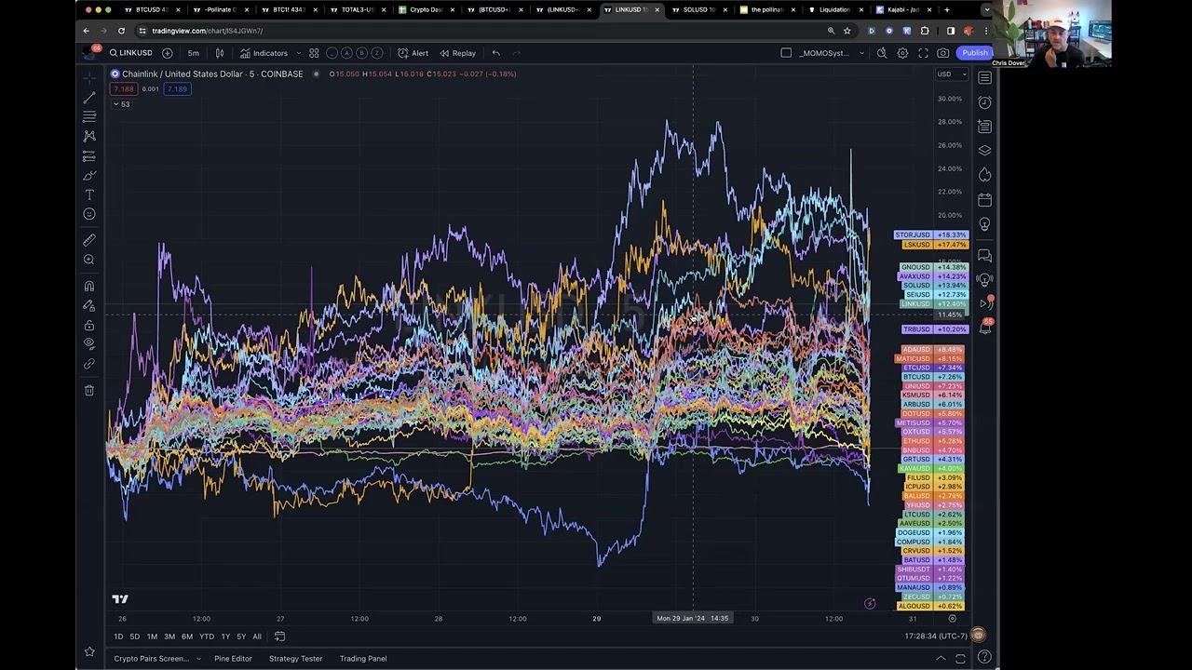Viewport: 1192px width, 670px height.
Task: Expand the bottom panel with the up chevron
Action: (941, 659)
